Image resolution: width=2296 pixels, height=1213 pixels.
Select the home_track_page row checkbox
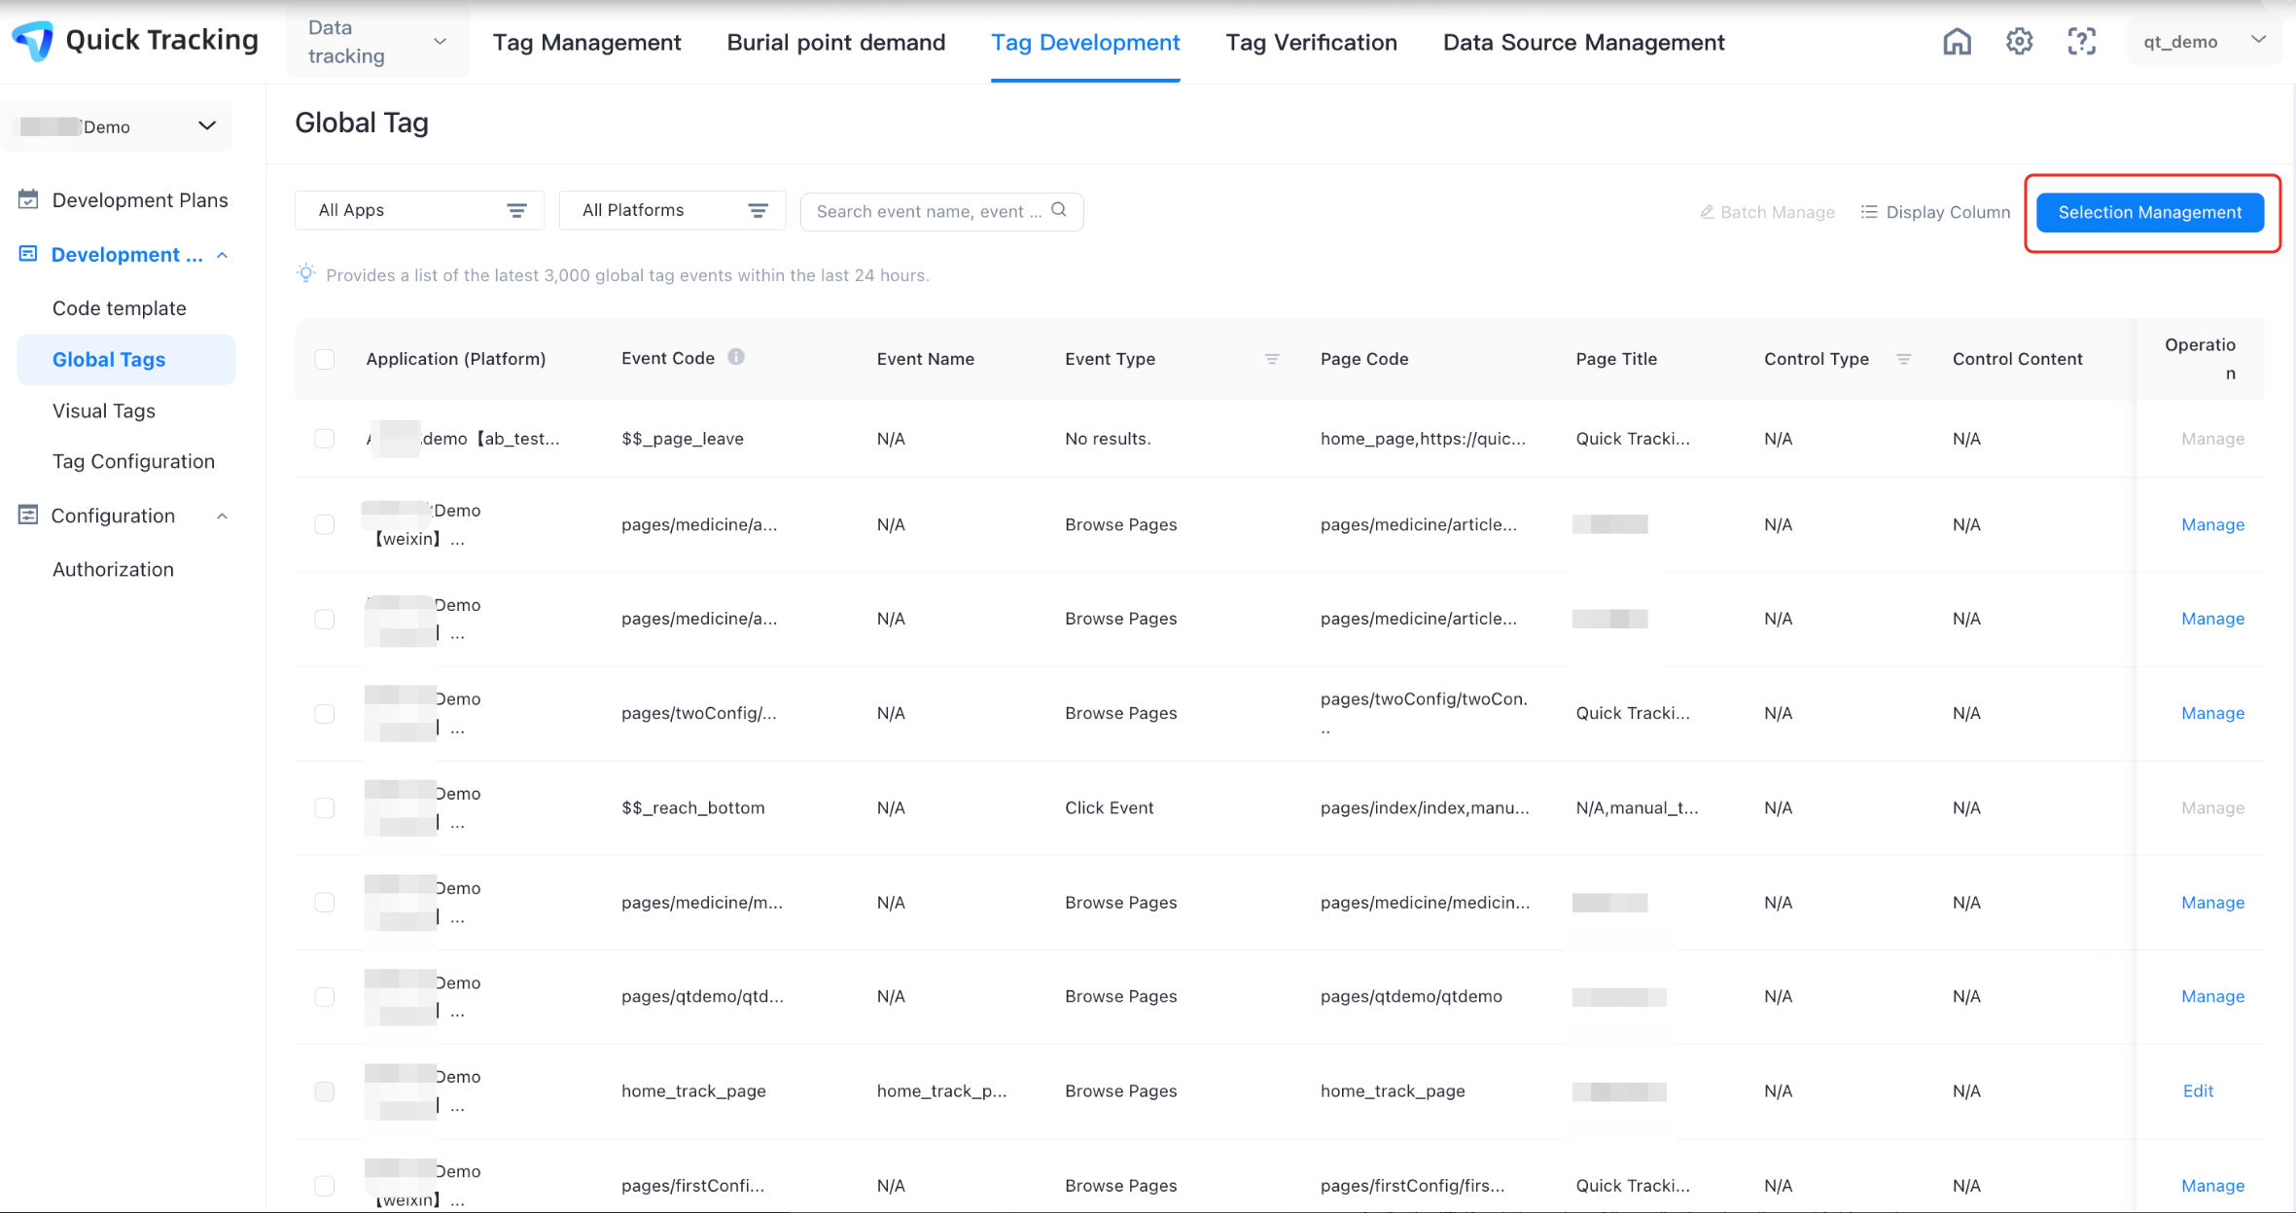click(325, 1091)
